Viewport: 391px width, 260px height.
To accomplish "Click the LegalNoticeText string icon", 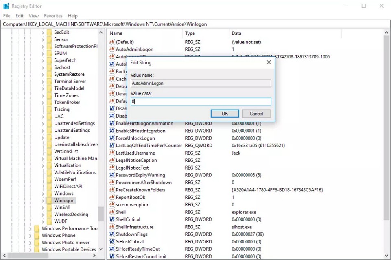I will tap(112, 168).
